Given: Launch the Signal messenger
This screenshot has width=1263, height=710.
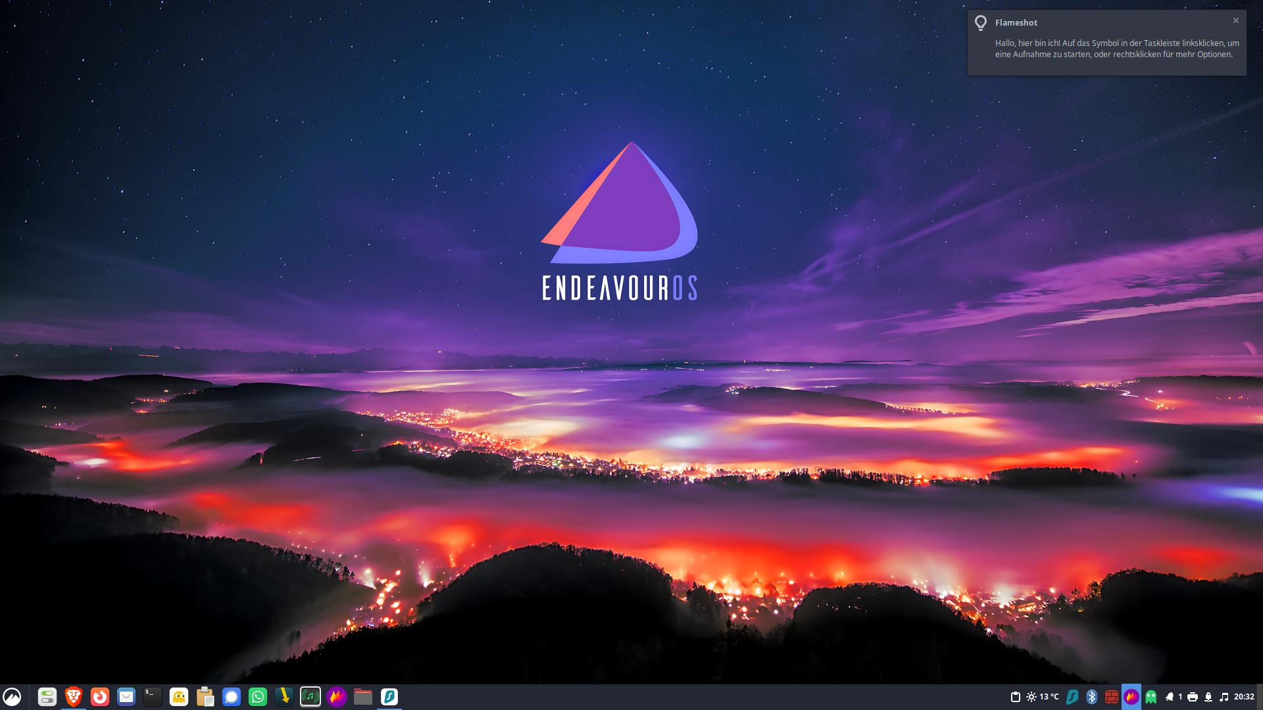Looking at the screenshot, I should coord(232,697).
